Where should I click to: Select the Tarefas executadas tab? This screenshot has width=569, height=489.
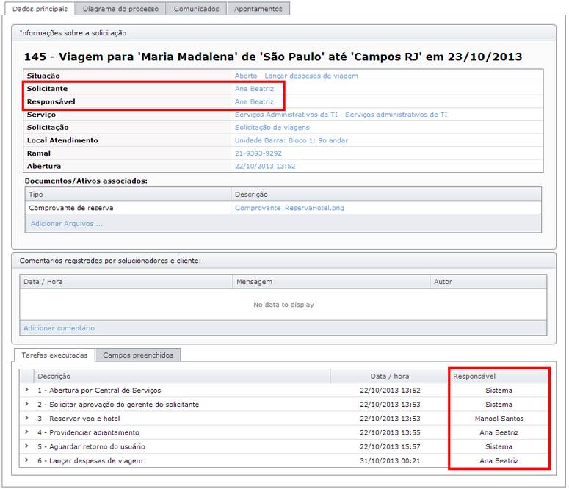54,355
